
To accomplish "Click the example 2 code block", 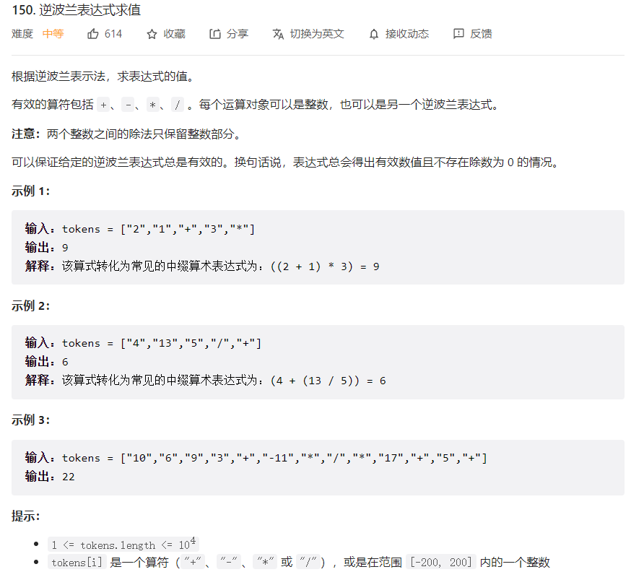I will tap(318, 362).
